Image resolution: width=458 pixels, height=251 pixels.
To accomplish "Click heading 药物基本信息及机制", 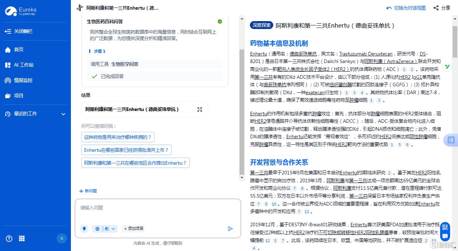I will [279, 43].
